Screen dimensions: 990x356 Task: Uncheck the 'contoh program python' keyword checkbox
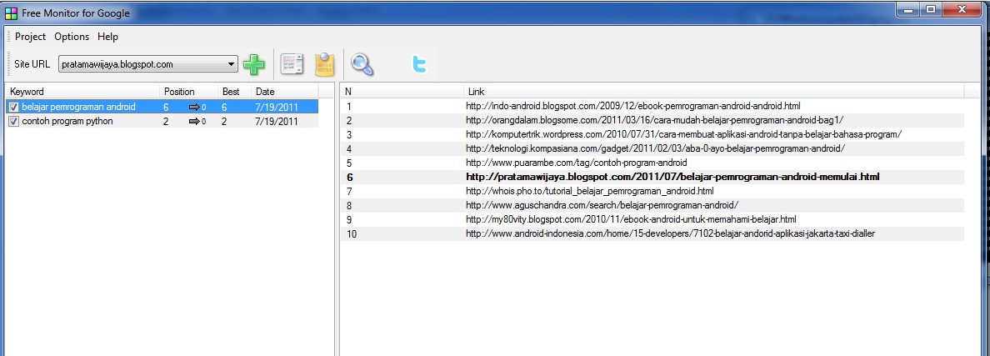click(14, 121)
